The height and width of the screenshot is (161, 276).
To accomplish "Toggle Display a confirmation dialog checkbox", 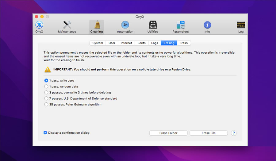I will tap(45, 133).
